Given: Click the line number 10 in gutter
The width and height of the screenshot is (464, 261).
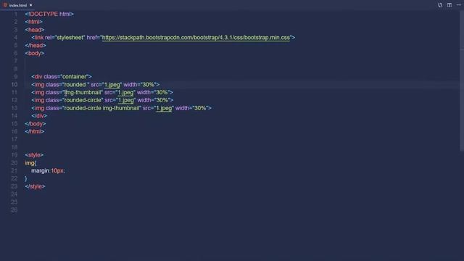Looking at the screenshot, I should click(x=14, y=85).
